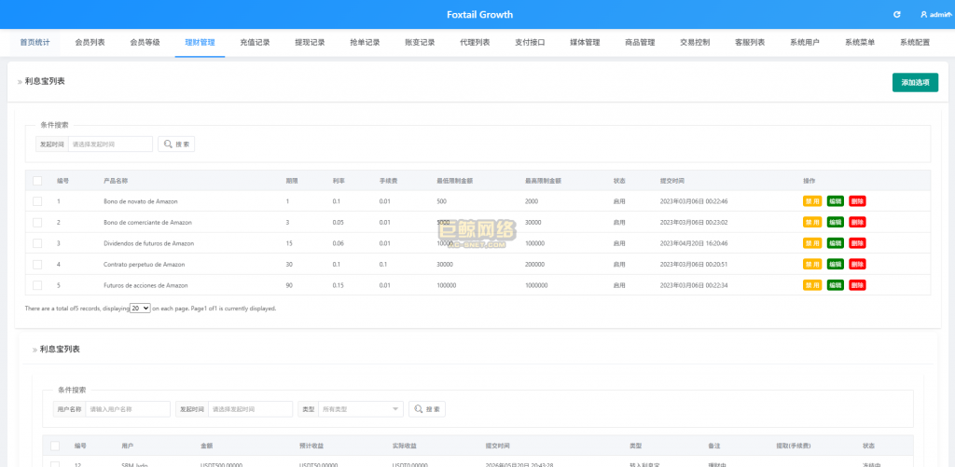Disable Bono de novato de Amazon with 禁用
The height and width of the screenshot is (467, 955).
[x=812, y=201]
